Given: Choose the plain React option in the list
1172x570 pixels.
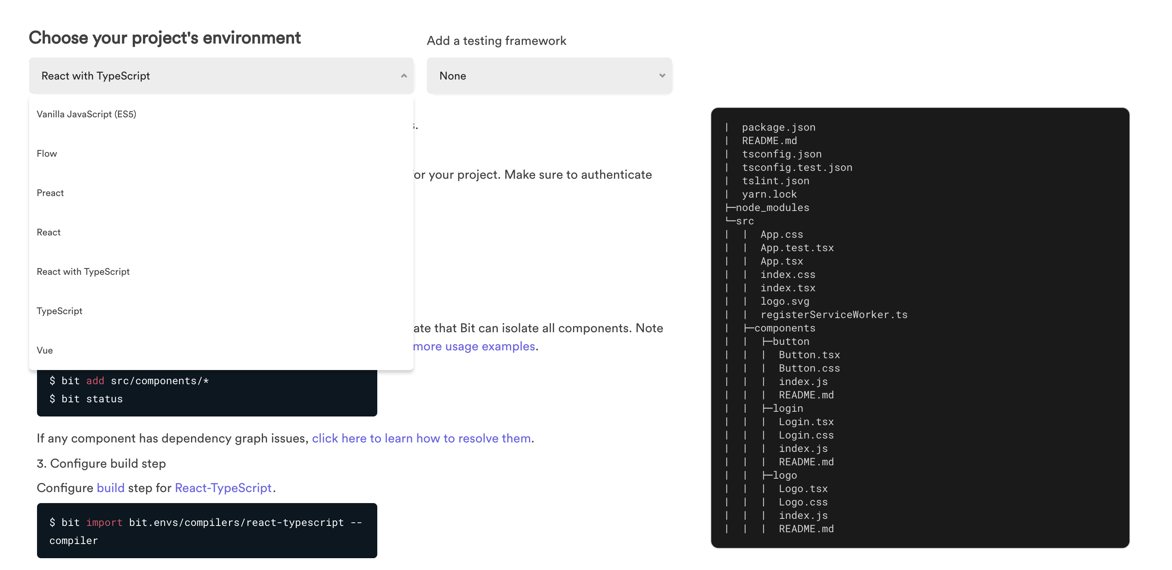Looking at the screenshot, I should coord(221,233).
